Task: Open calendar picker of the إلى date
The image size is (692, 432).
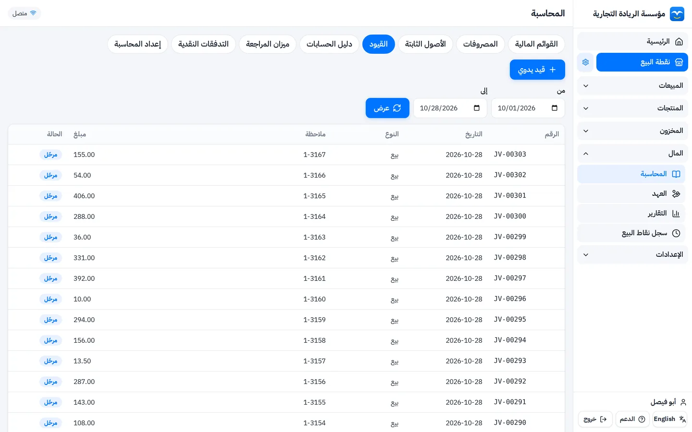Action: click(x=477, y=108)
